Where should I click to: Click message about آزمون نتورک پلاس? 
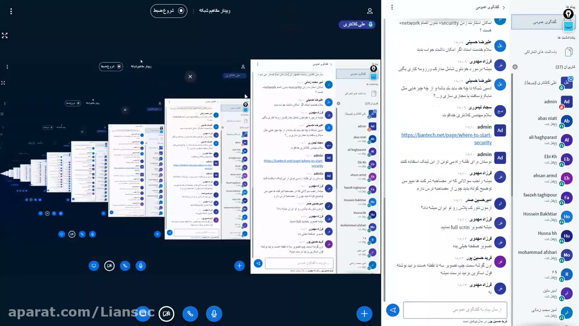pos(456,207)
